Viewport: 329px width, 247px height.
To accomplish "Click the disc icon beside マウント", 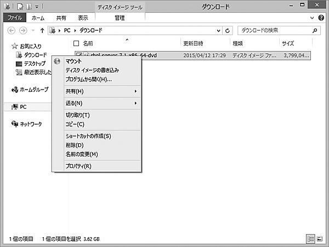I will tap(57, 61).
